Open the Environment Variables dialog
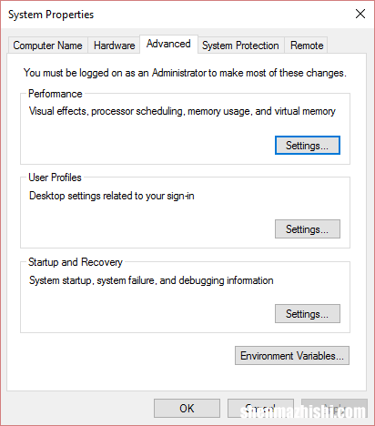Viewport: 375px width, 426px height. point(292,355)
